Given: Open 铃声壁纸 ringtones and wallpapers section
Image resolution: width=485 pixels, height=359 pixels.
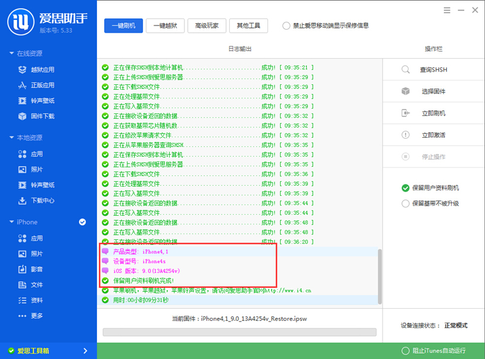Looking at the screenshot, I should [38, 101].
